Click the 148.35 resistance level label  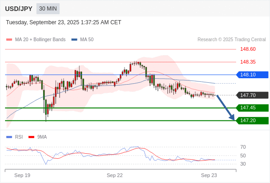(x=248, y=62)
